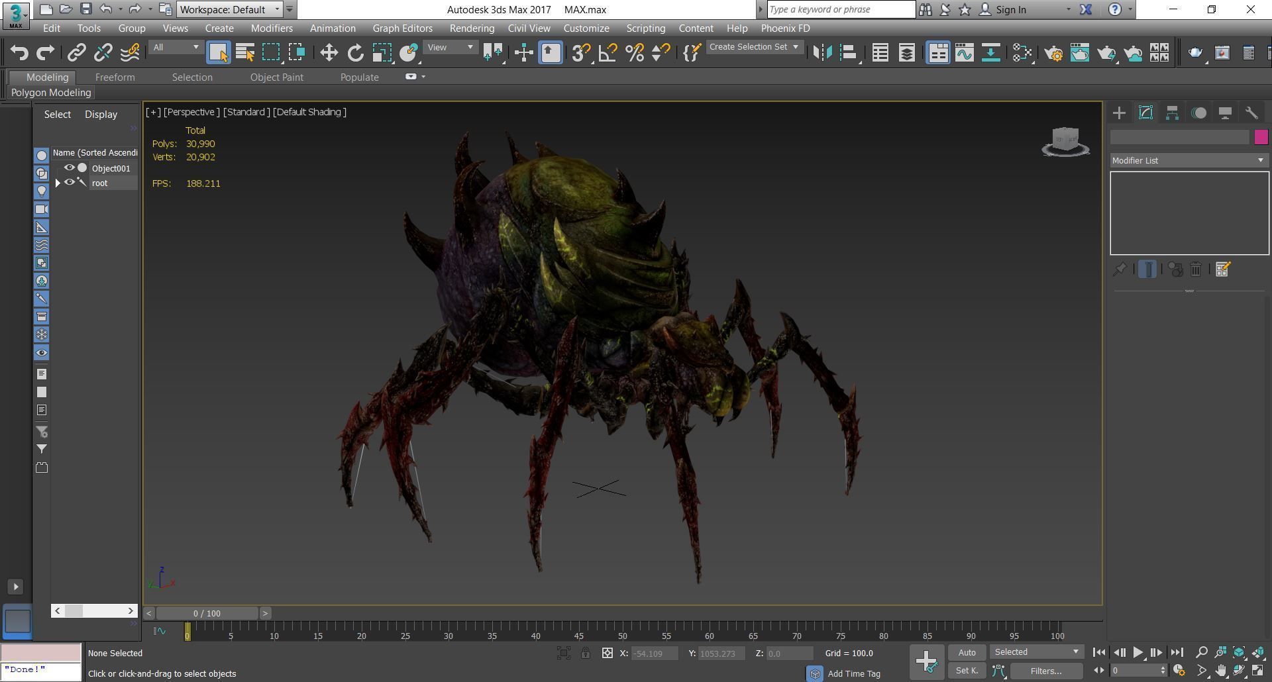This screenshot has width=1272, height=682.
Task: Click the Filters... button
Action: coord(1045,671)
